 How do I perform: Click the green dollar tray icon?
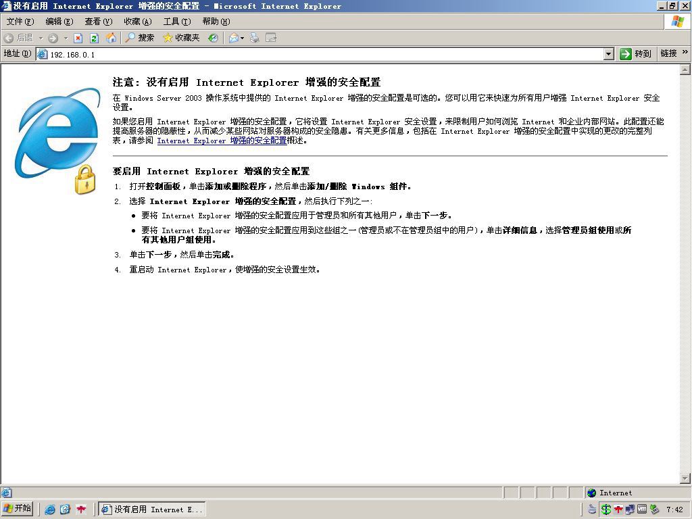(x=606, y=510)
